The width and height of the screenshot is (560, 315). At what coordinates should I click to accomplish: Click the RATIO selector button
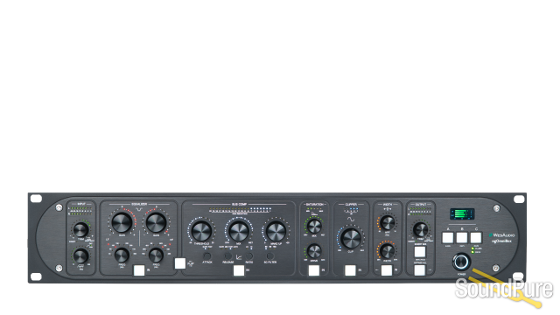pos(249,256)
